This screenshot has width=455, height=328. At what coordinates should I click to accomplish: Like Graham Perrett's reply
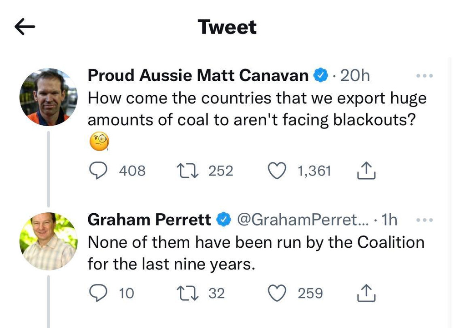point(276,293)
